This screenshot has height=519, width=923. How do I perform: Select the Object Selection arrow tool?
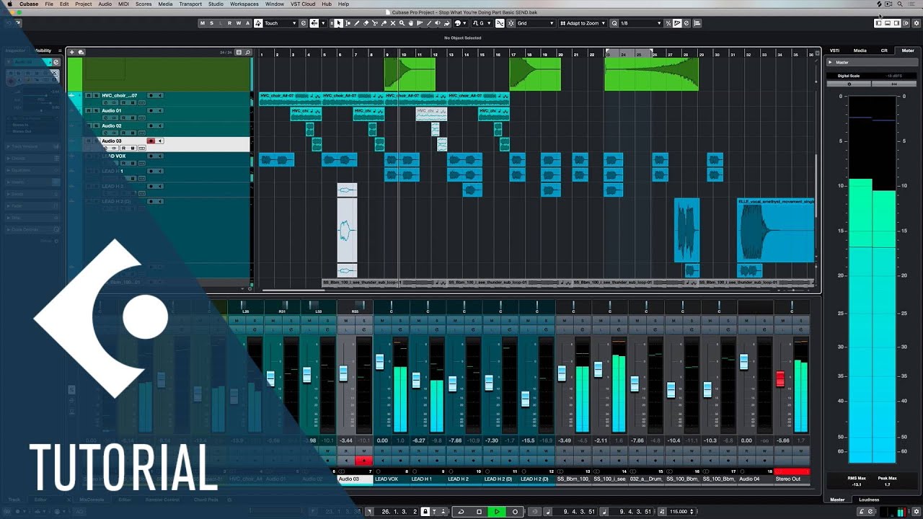pyautogui.click(x=339, y=23)
